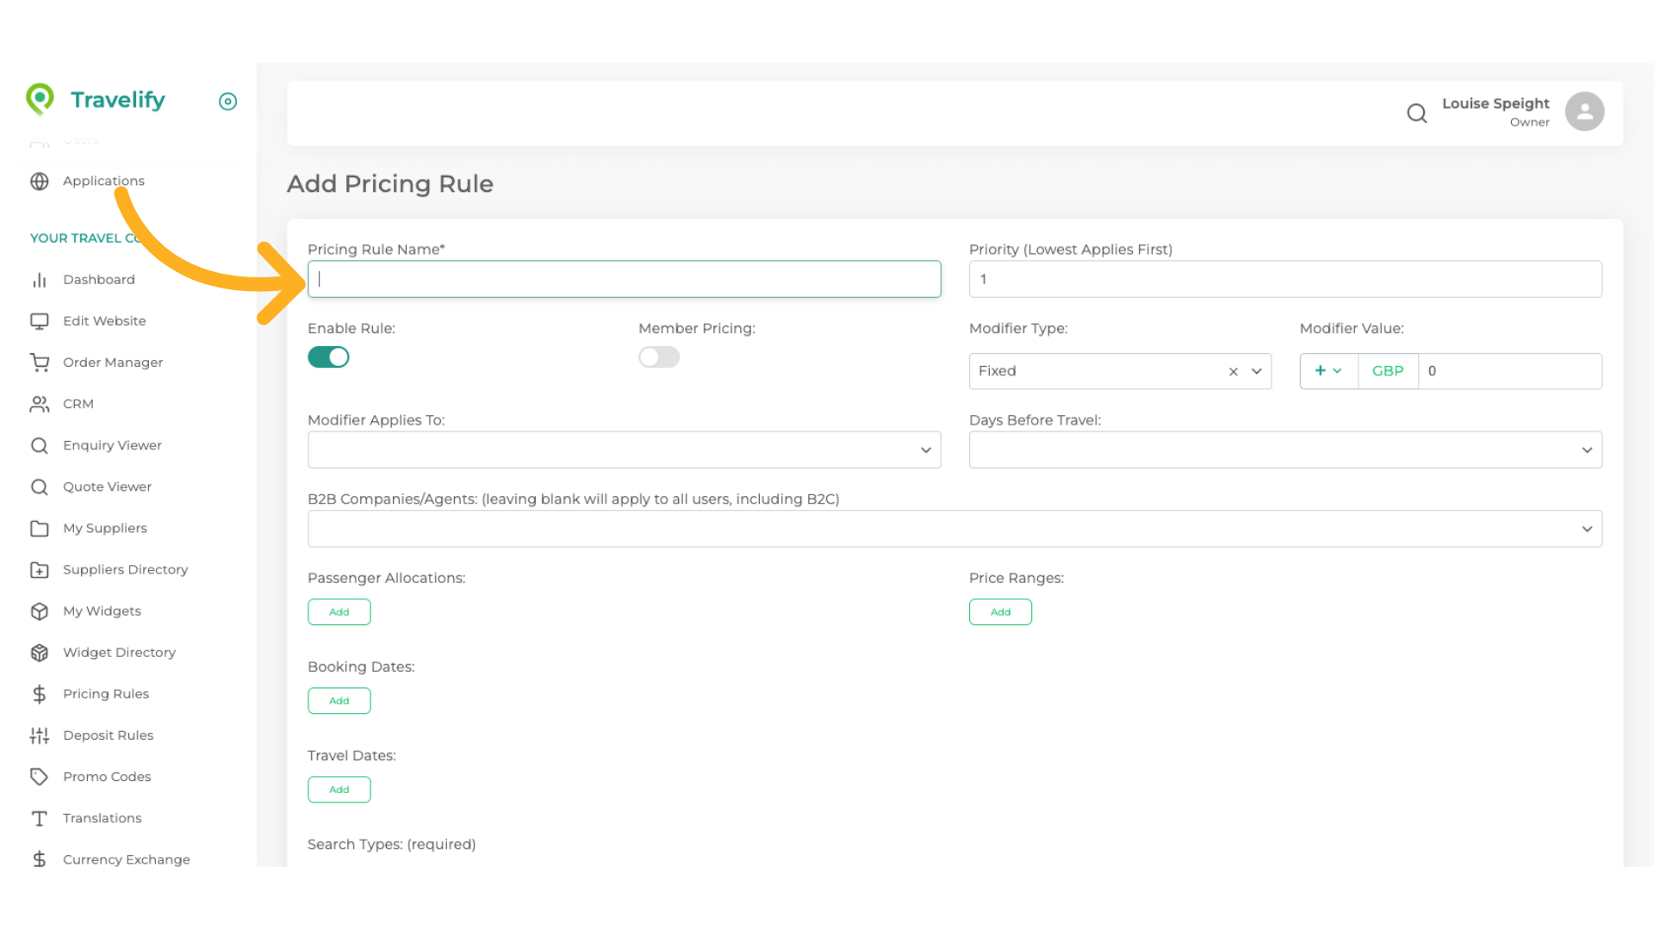Click the sidebar collapse target icon
Screen dimensions: 1654x930
(227, 102)
